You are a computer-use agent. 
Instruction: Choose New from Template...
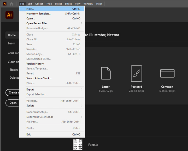52,14
